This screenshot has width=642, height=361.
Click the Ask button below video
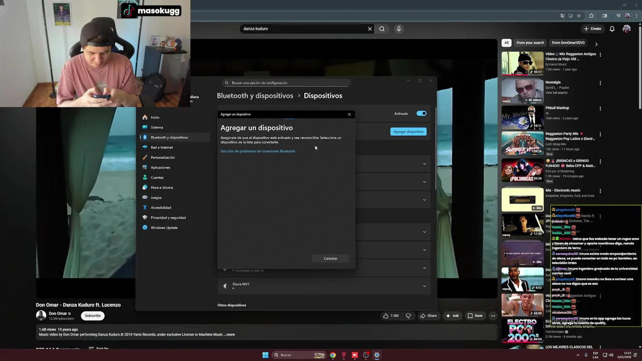(x=452, y=316)
